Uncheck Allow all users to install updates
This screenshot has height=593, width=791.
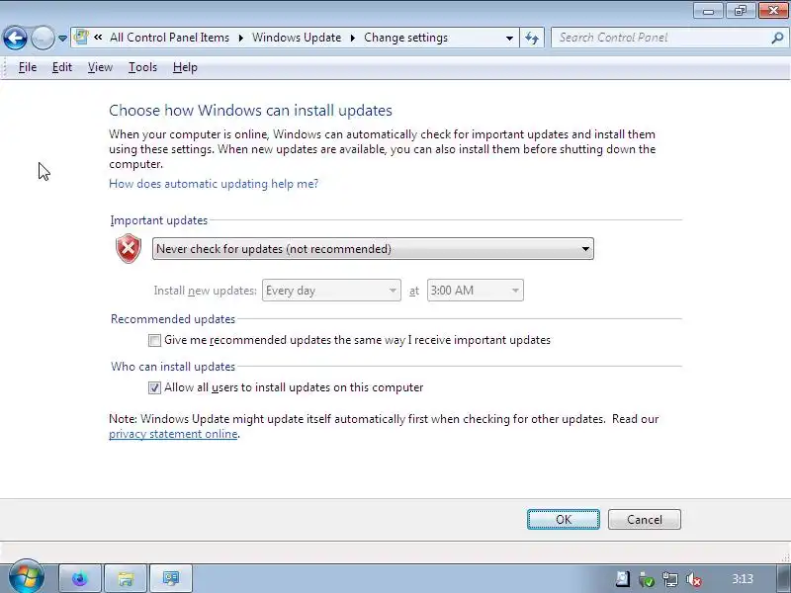coord(154,387)
